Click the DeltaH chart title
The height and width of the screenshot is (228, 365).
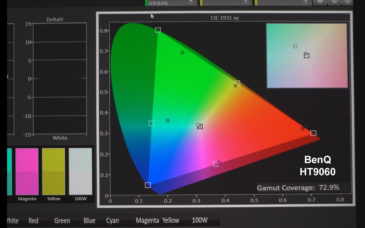[x=55, y=19]
